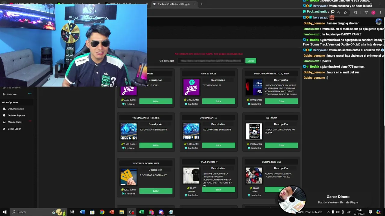The height and width of the screenshot is (216, 385).
Task: Click the Yape 20 Soles thumbnail image
Action: [191, 87]
